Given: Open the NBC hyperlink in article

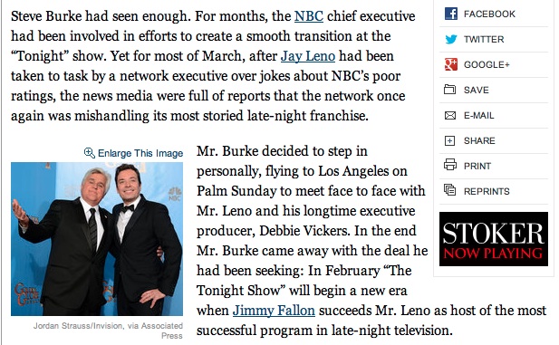Looking at the screenshot, I should click(309, 16).
